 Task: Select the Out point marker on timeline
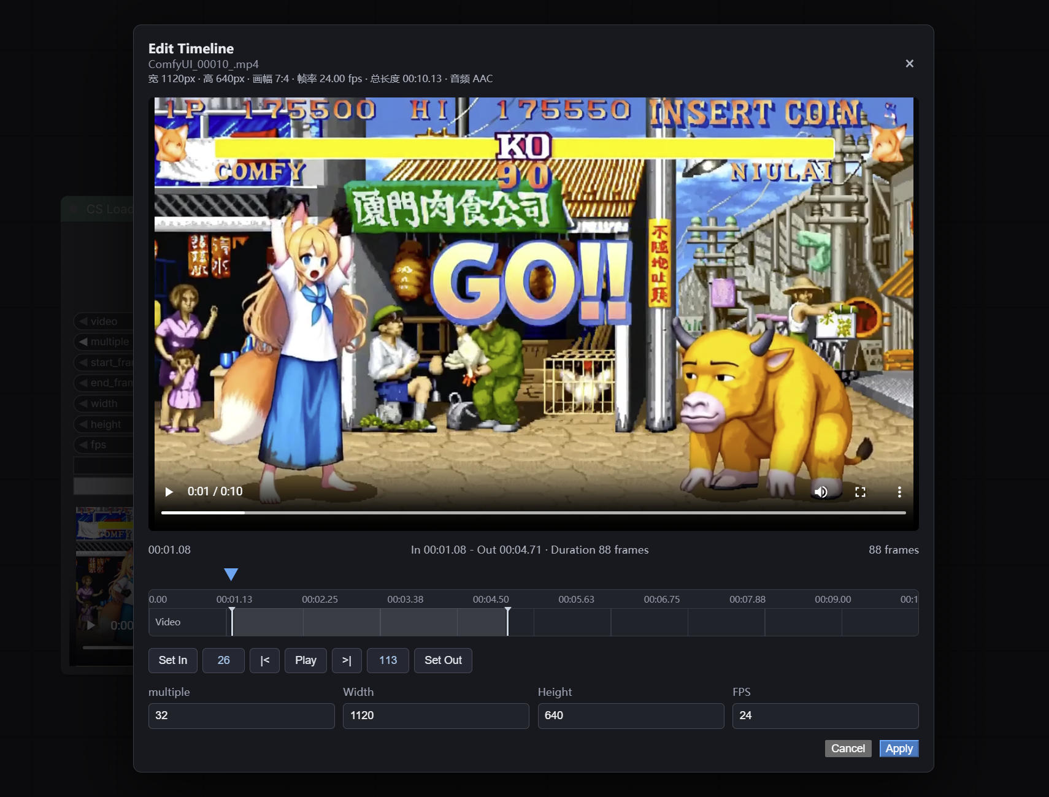coord(507,622)
